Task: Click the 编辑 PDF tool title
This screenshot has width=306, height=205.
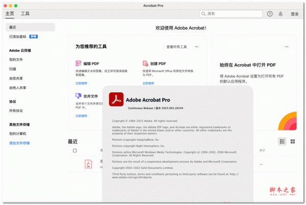Action: point(91,64)
